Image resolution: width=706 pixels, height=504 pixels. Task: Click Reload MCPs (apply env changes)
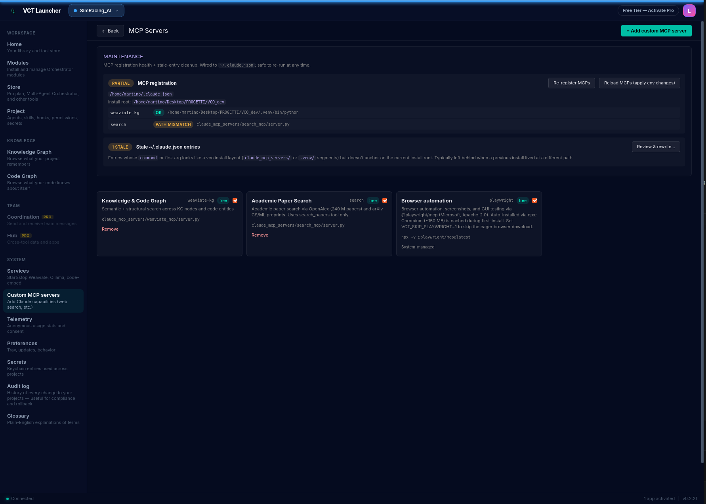(x=639, y=83)
